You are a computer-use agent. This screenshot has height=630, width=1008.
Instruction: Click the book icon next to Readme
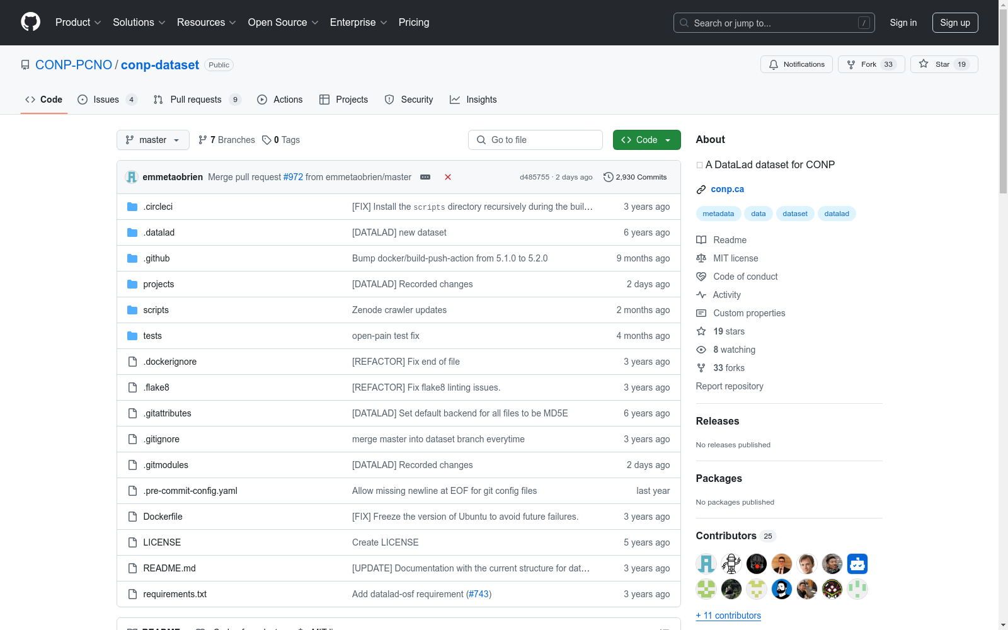pyautogui.click(x=701, y=240)
